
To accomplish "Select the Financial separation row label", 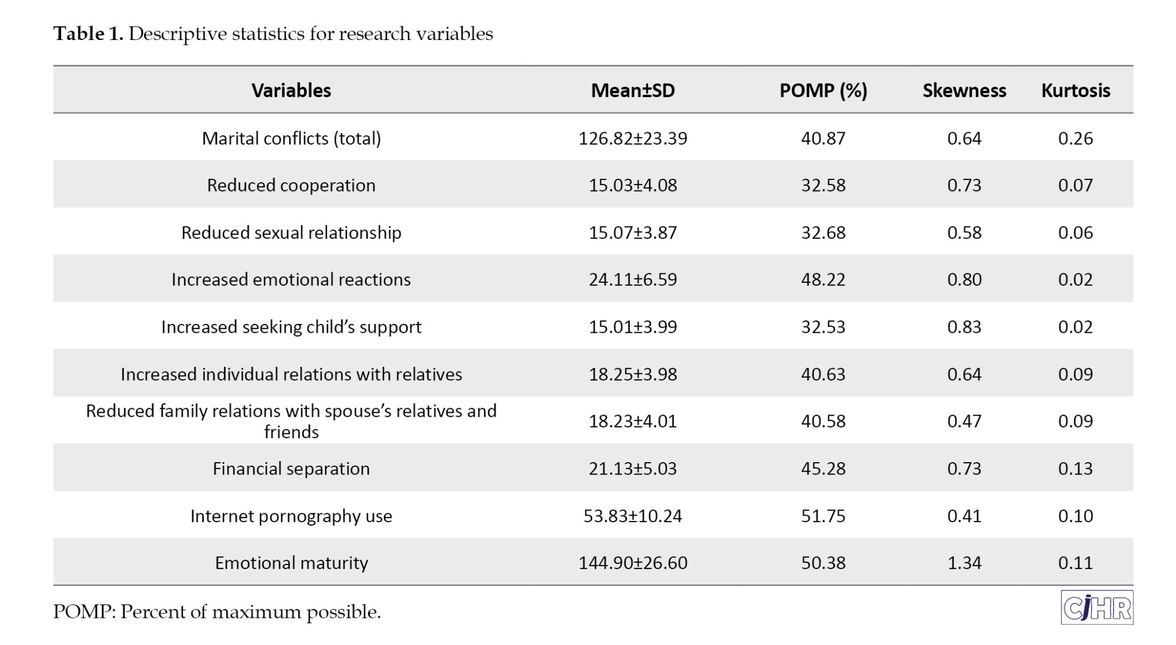I will pos(291,469).
